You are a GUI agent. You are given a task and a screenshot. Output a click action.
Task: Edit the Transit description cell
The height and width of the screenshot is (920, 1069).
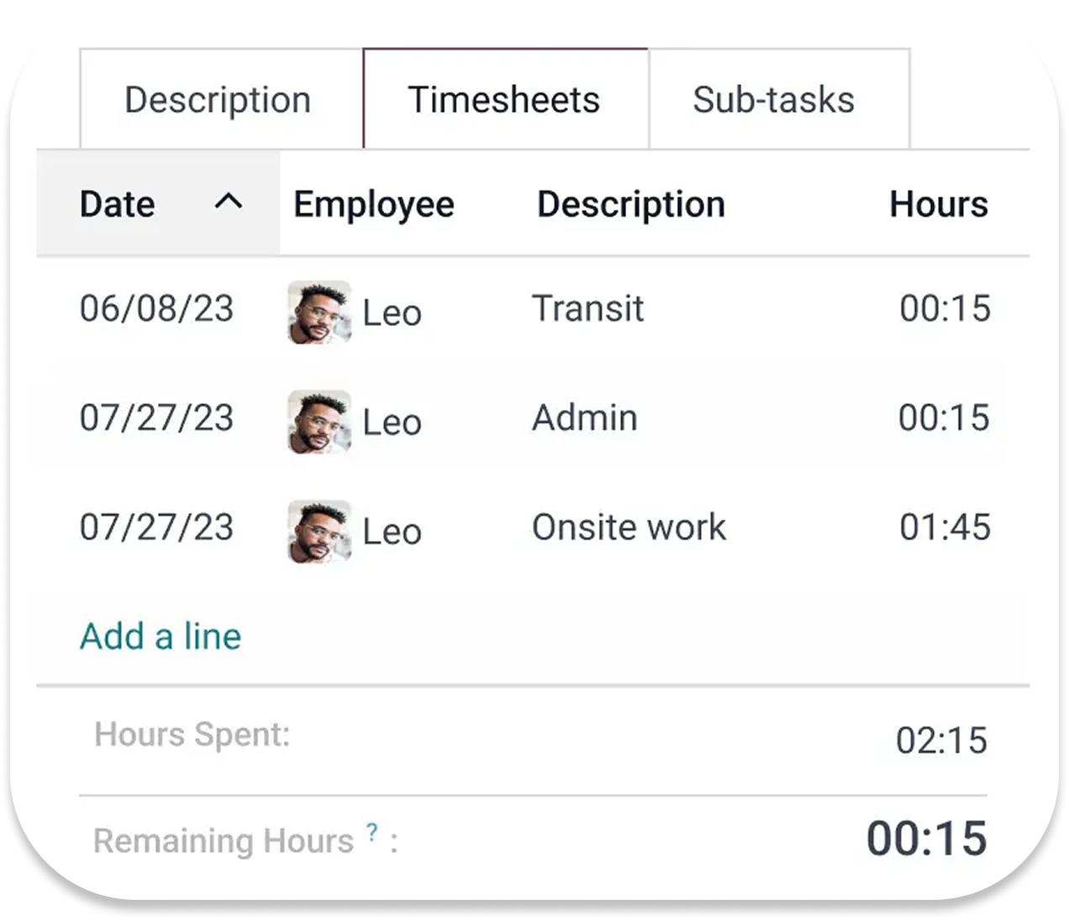tap(588, 308)
